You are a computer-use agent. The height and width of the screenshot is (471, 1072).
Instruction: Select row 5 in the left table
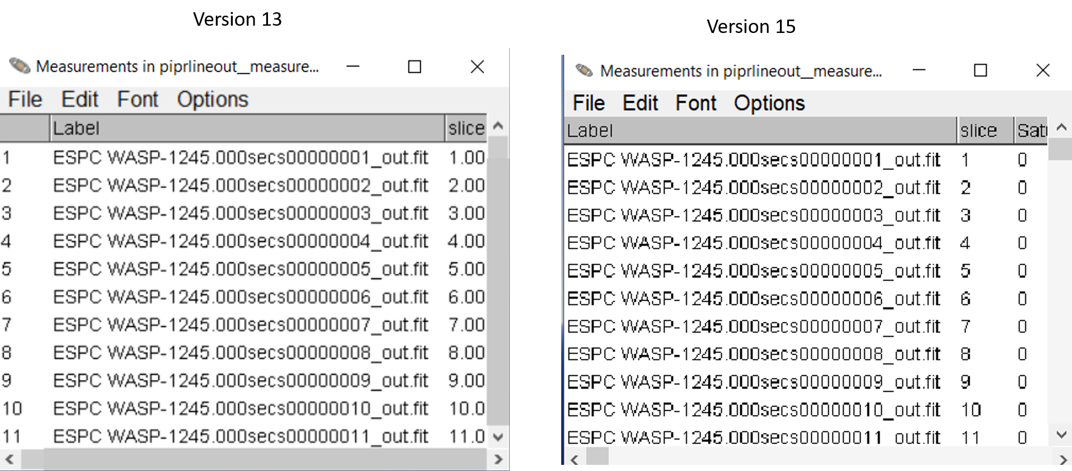coord(241,269)
